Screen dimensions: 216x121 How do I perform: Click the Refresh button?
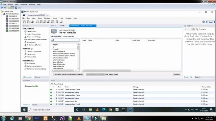[177, 75]
